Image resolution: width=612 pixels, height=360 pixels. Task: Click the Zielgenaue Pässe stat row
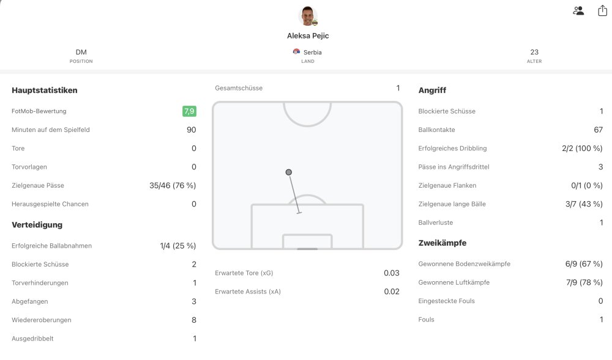pyautogui.click(x=103, y=185)
